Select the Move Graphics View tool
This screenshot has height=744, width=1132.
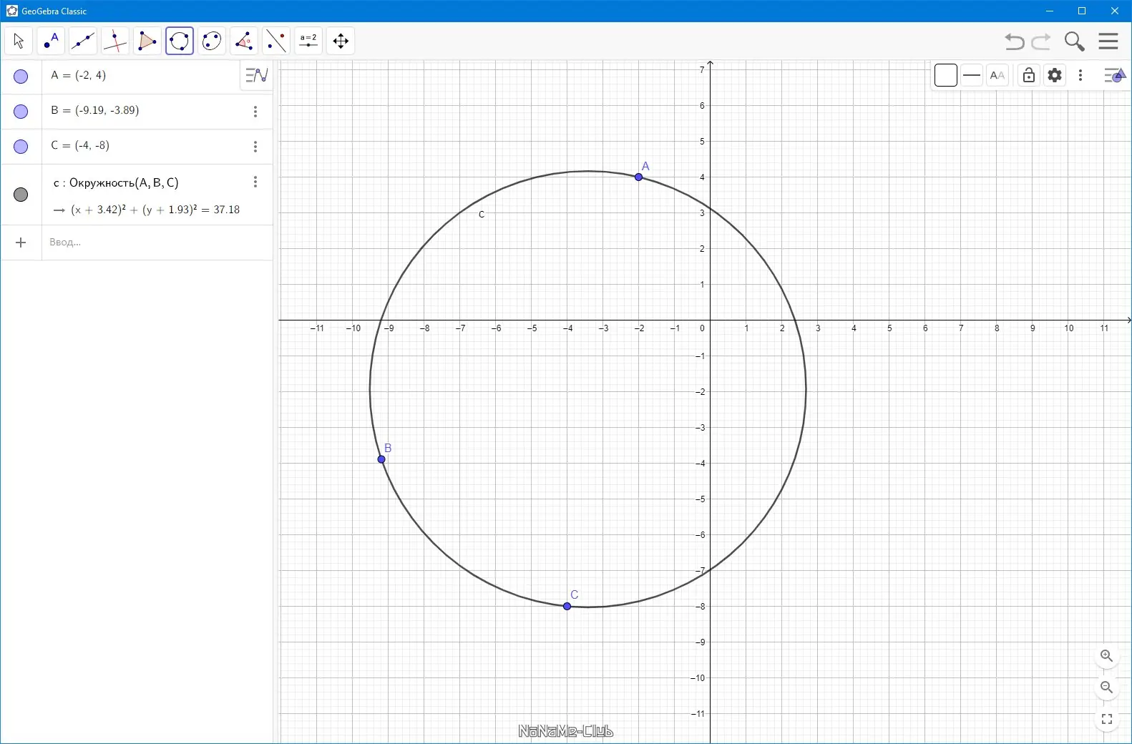click(x=341, y=41)
